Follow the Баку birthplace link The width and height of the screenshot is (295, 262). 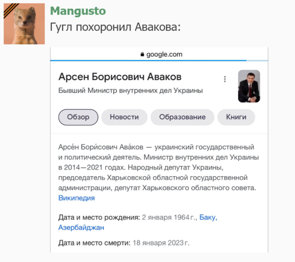pos(208,218)
